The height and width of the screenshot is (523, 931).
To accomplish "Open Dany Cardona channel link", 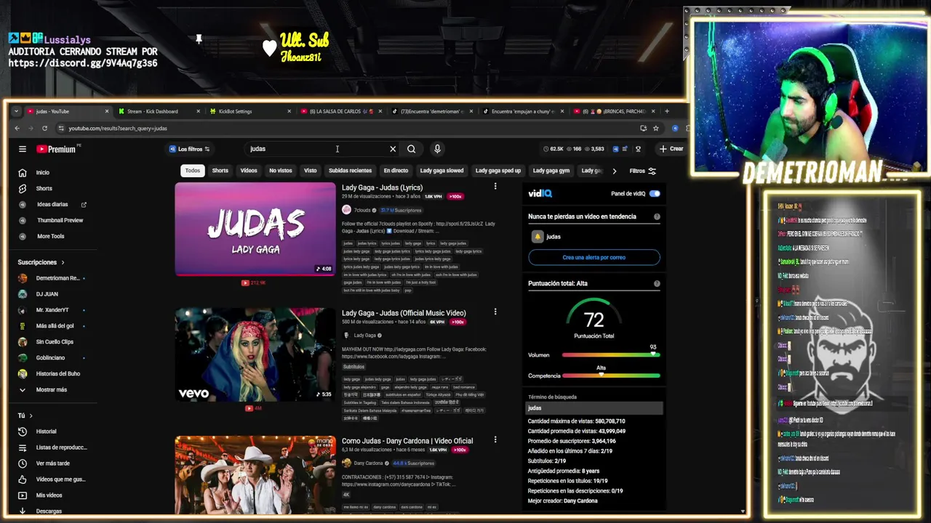I will [x=368, y=463].
